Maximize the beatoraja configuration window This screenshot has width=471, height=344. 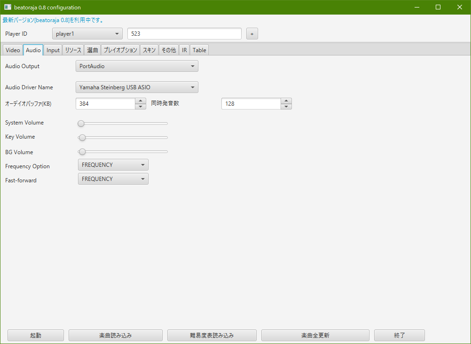(438, 7)
